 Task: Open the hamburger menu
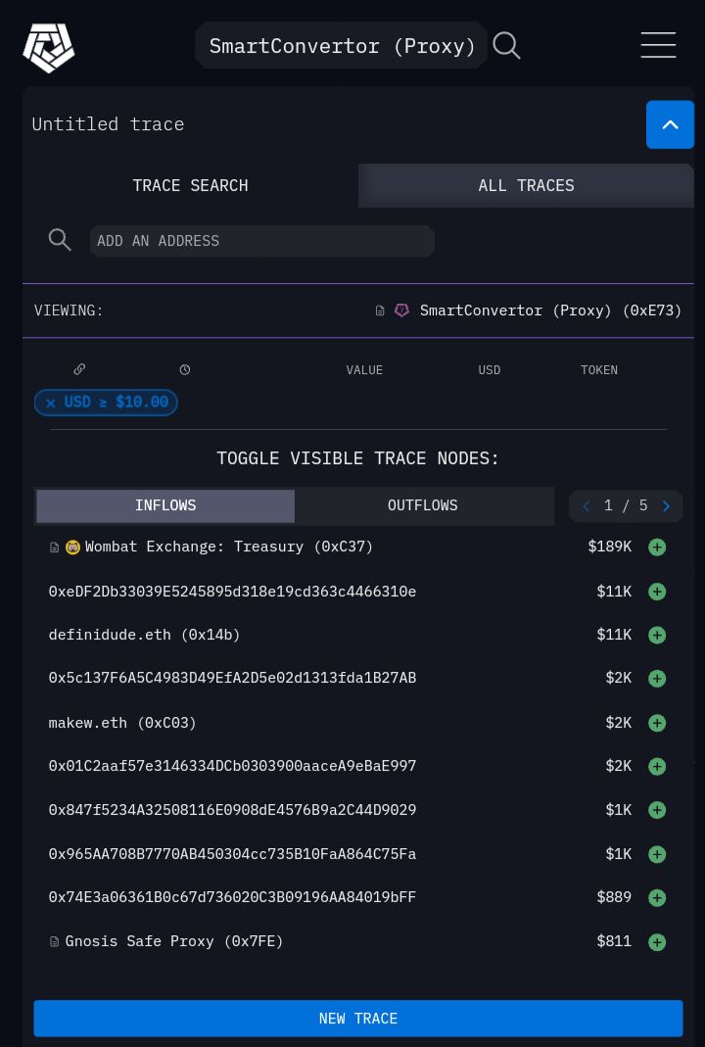click(657, 45)
